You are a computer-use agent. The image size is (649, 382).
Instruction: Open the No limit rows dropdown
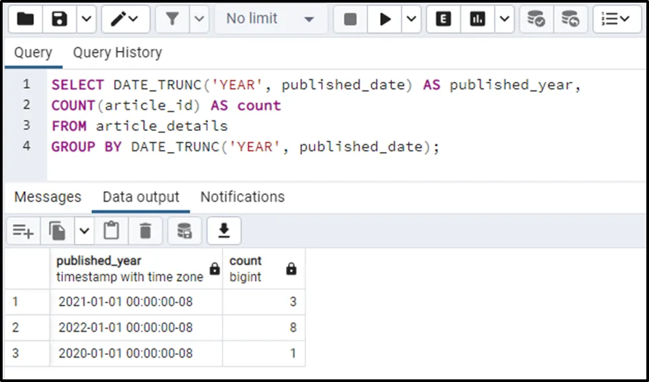[270, 19]
